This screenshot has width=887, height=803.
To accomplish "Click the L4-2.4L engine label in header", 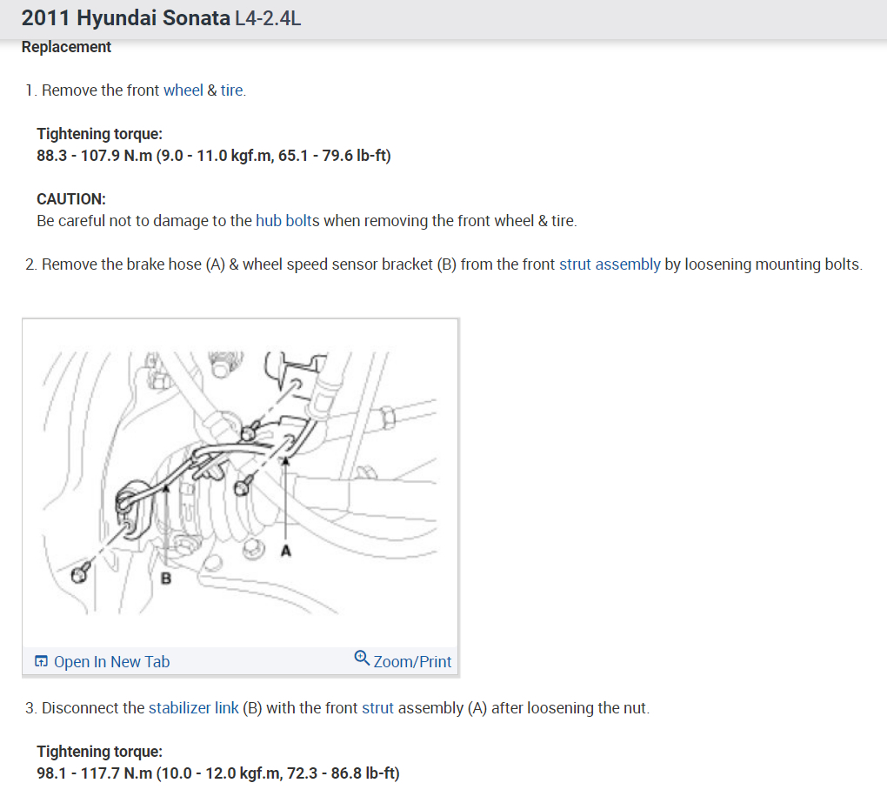I will coord(268,18).
